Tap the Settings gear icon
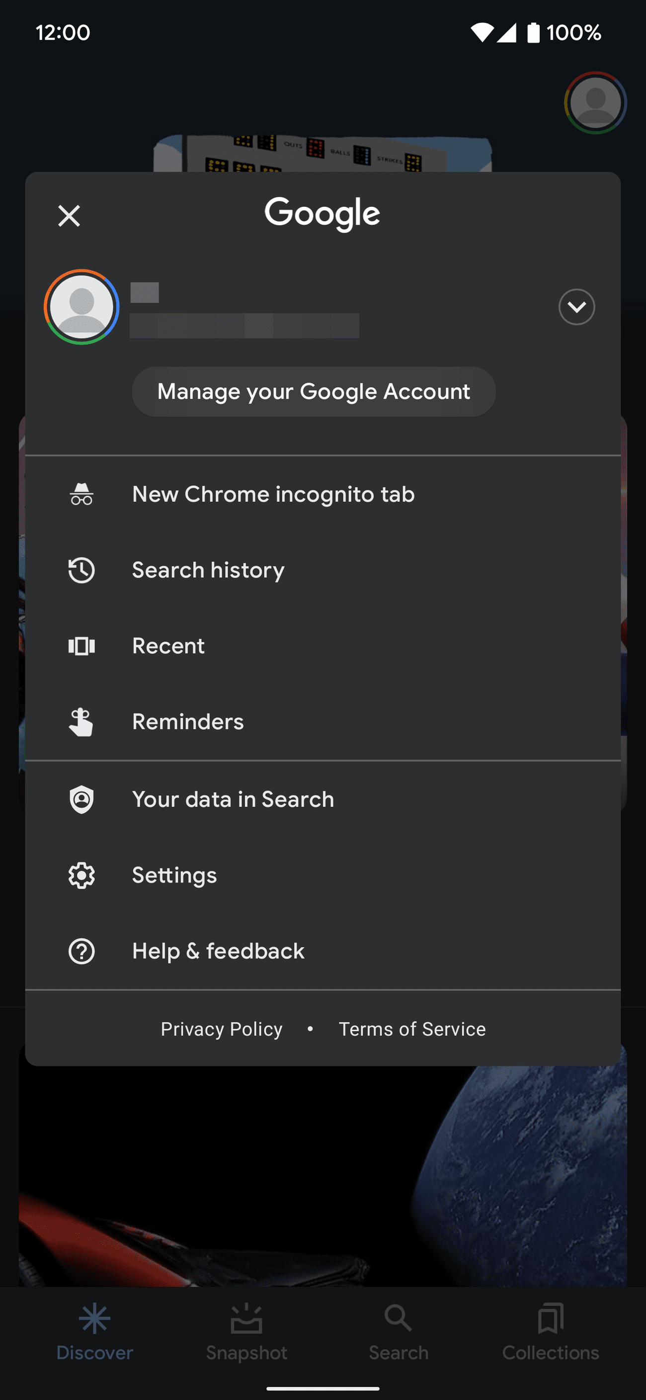 coord(81,875)
